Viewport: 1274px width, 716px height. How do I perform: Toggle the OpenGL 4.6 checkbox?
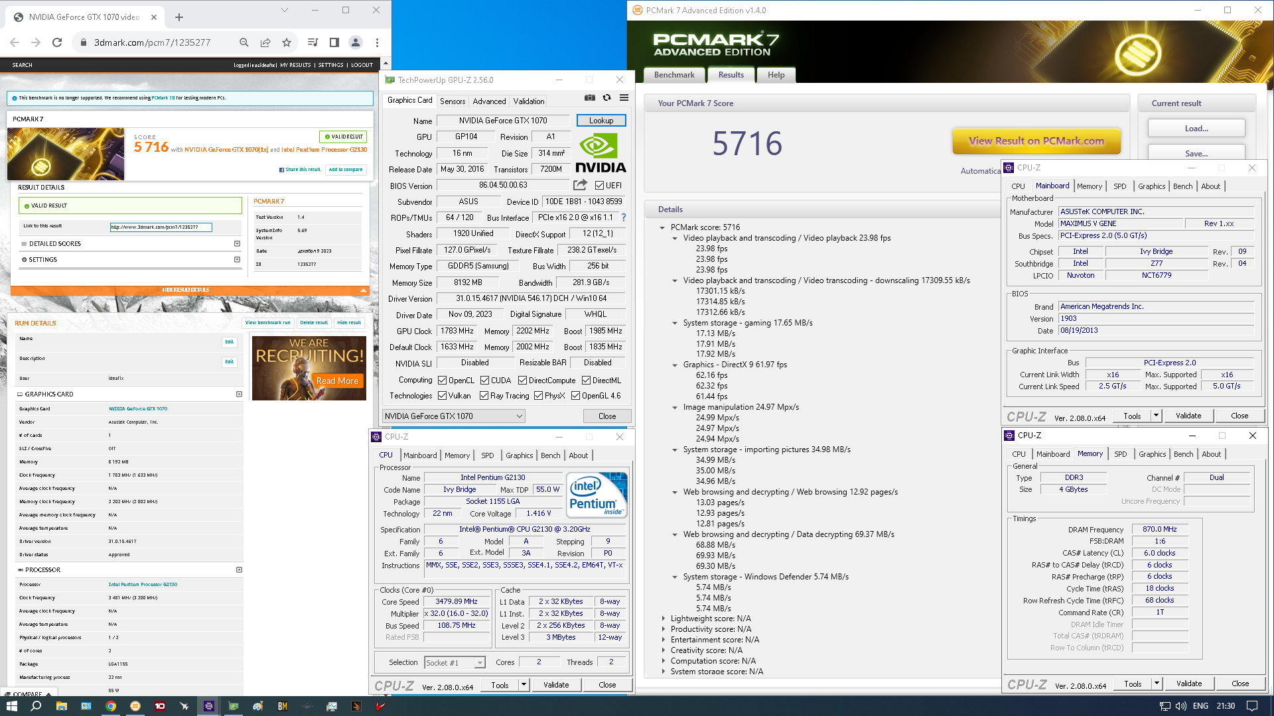tap(575, 396)
